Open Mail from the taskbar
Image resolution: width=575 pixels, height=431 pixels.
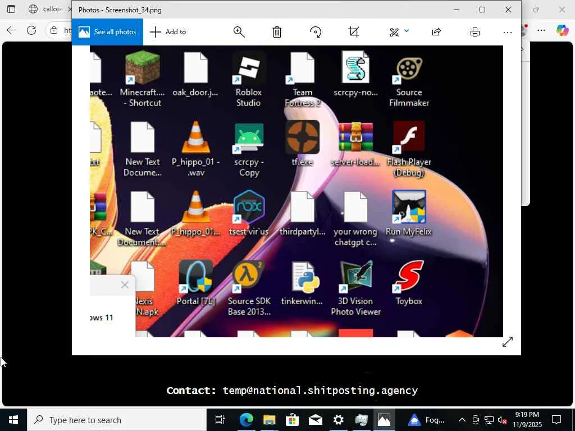tap(316, 420)
